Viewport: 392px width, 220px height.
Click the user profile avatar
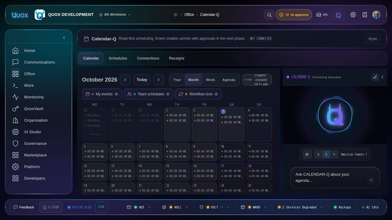pyautogui.click(x=376, y=15)
